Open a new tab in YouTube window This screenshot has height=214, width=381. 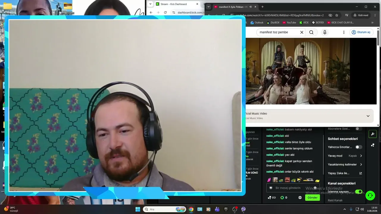click(x=262, y=7)
